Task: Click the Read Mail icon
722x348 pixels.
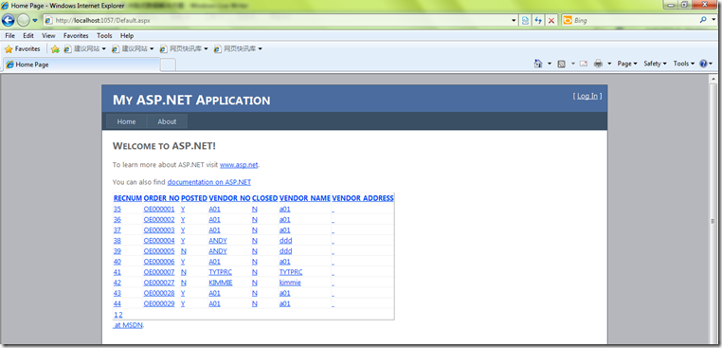Action: click(584, 64)
